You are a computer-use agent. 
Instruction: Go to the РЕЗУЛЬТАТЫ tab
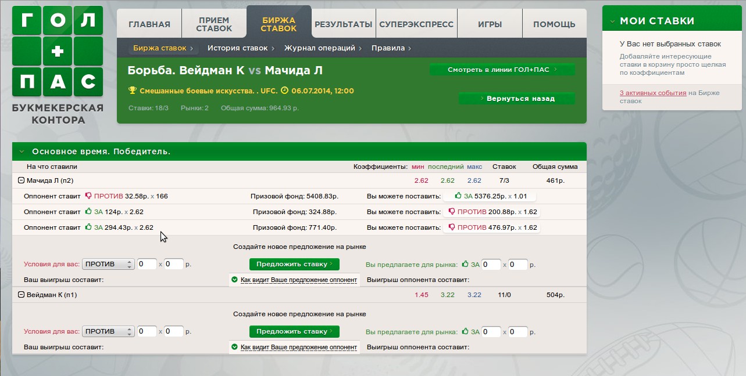pos(343,24)
